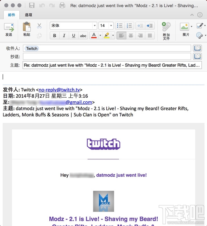This screenshot has width=207, height=226.
Task: Place cursor in the reply body area
Action: 103,77
